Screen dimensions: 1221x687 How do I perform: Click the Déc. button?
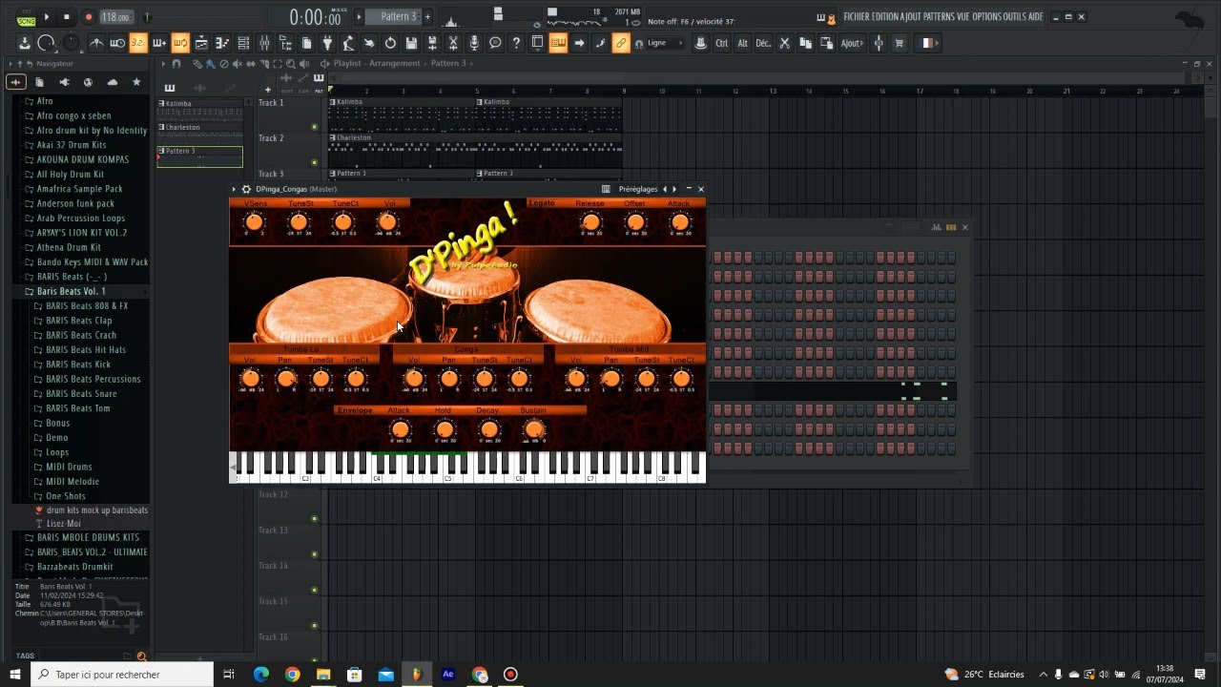click(763, 43)
